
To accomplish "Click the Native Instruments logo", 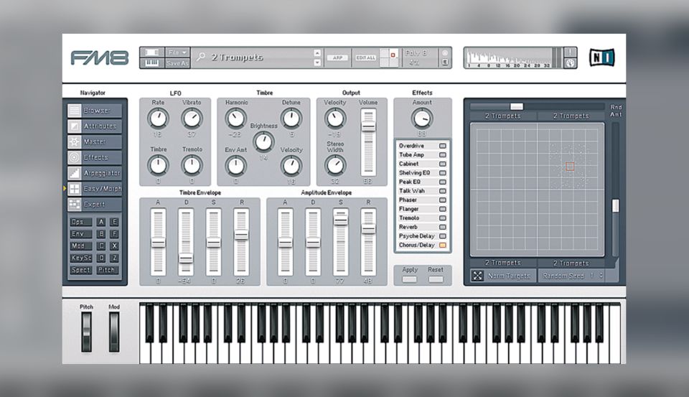I will [601, 57].
